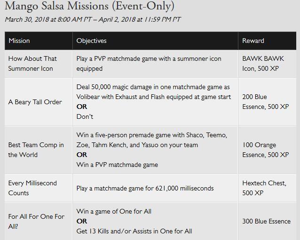
Task: Click the BAWK BAWK Icon reward cell
Action: 263,63
